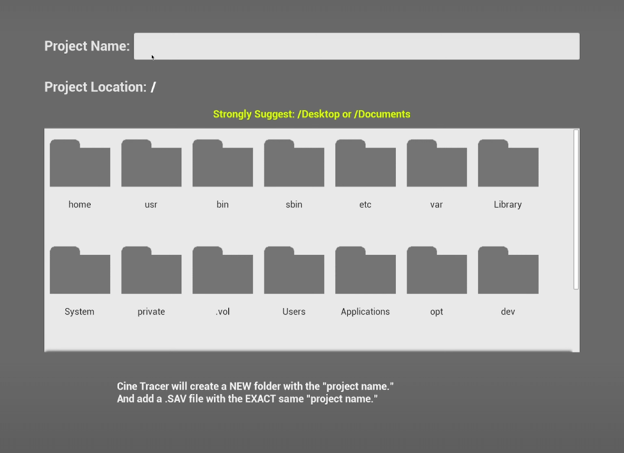
Task: Open the Library folder icon
Action: [508, 163]
